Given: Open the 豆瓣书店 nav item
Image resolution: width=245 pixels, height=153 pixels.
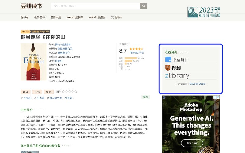Looking at the screenshot, I should [56, 17].
